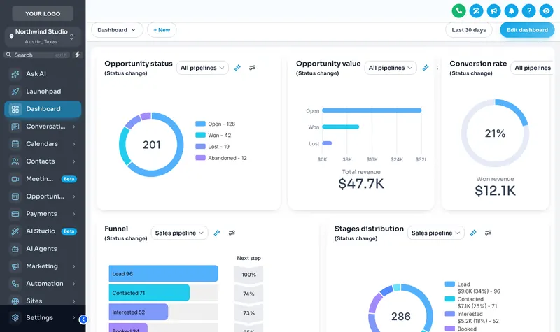Click the Meetings video camera icon
This screenshot has height=332, width=560.
coord(15,179)
